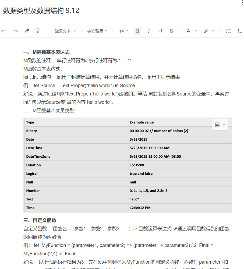Open the three-dot more options menu

242,2
